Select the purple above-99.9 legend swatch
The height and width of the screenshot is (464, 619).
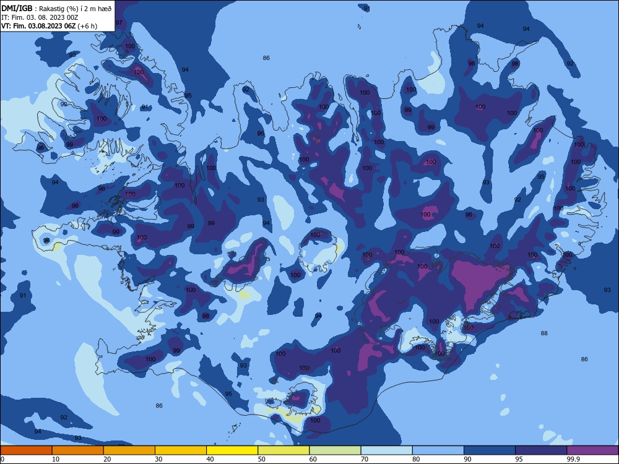(x=592, y=450)
